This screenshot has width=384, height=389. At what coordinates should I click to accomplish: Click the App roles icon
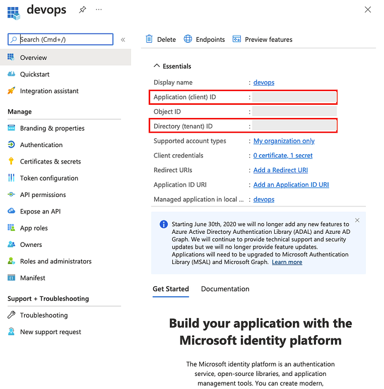pos(11,228)
